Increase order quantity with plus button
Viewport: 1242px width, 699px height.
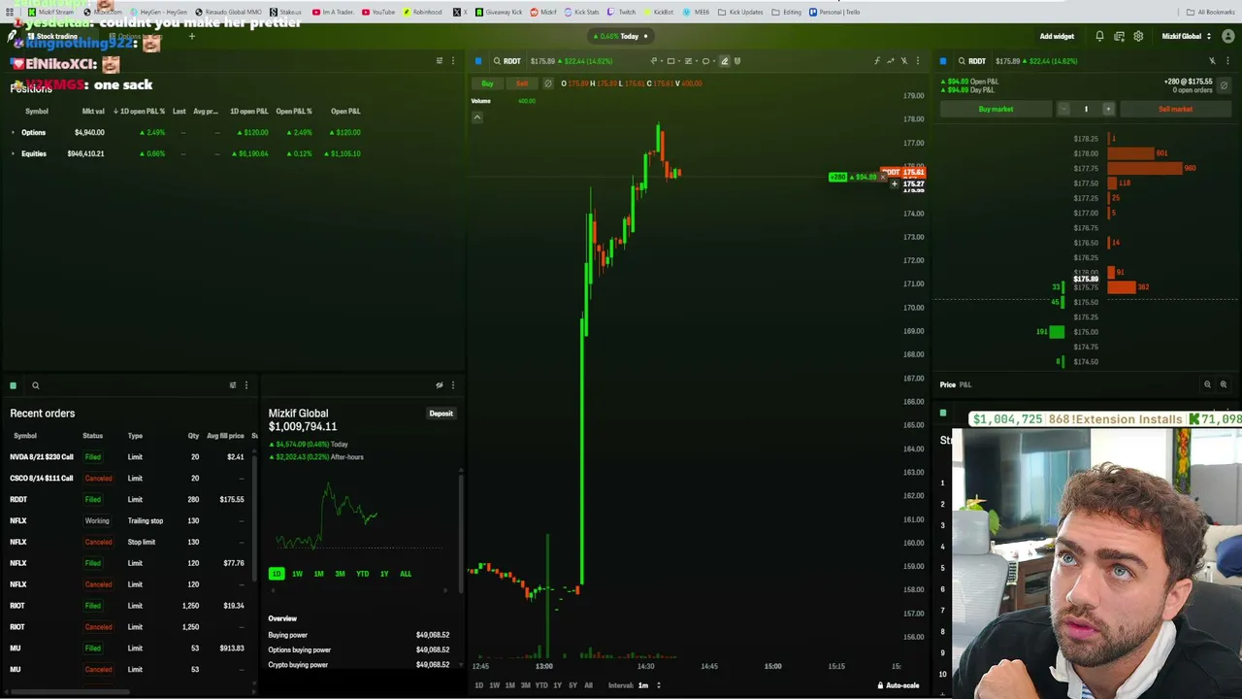[1108, 109]
